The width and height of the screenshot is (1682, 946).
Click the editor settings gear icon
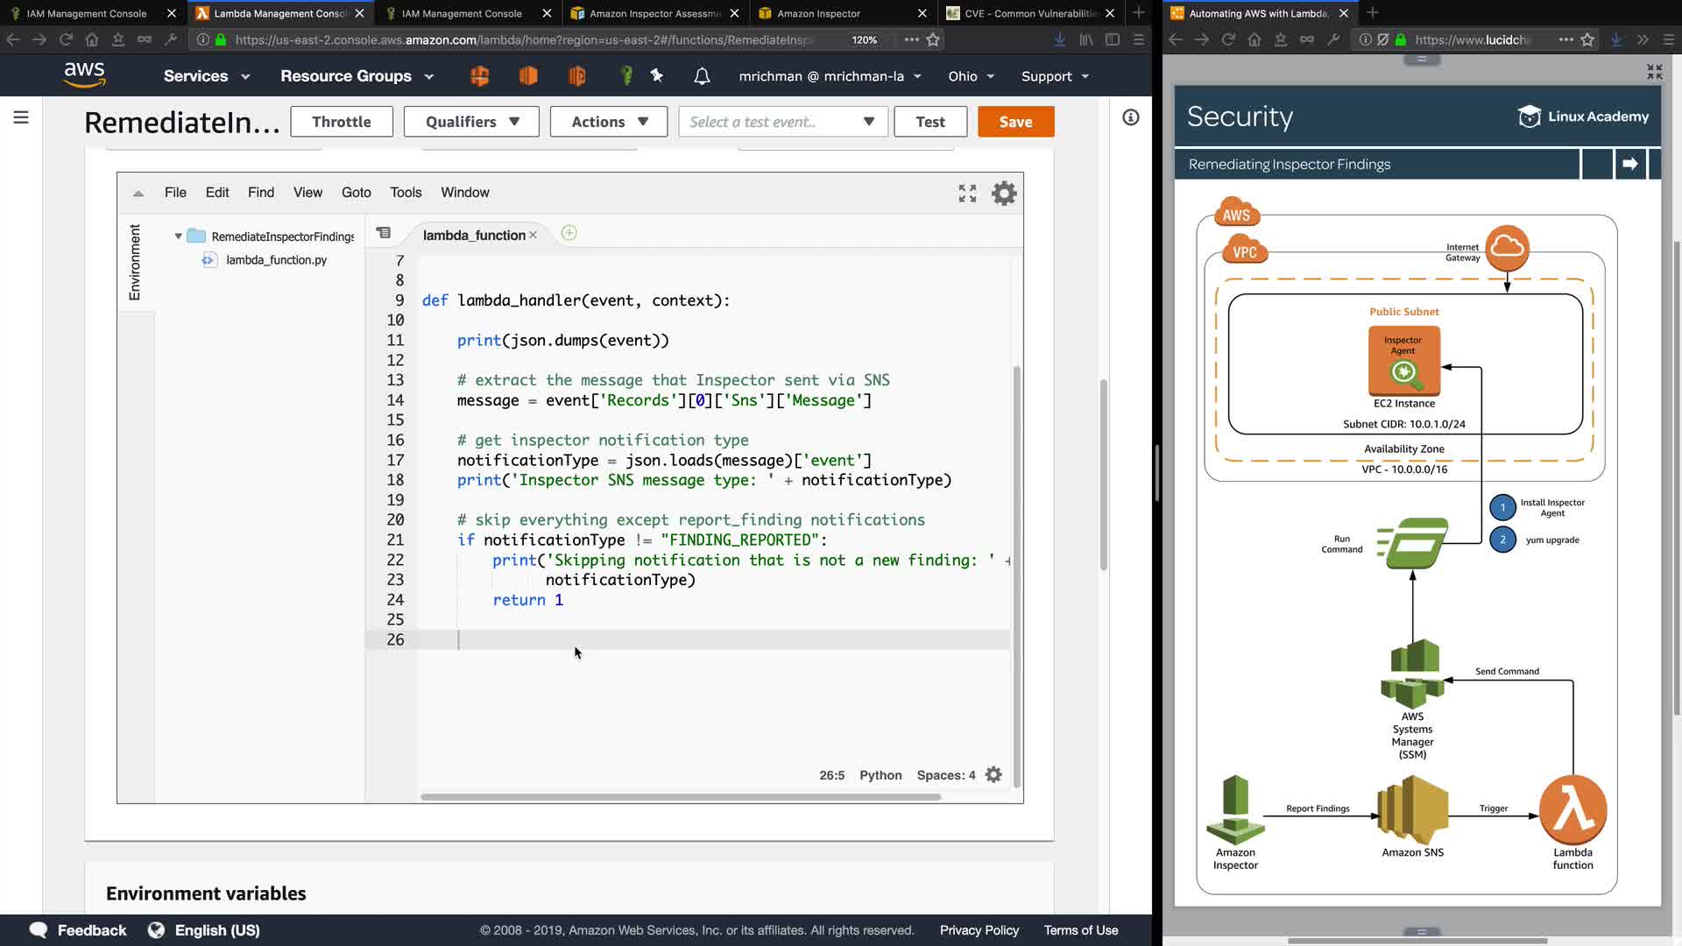click(x=1004, y=193)
